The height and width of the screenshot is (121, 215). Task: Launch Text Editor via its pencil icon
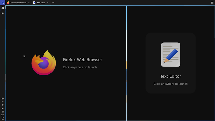(x=171, y=54)
